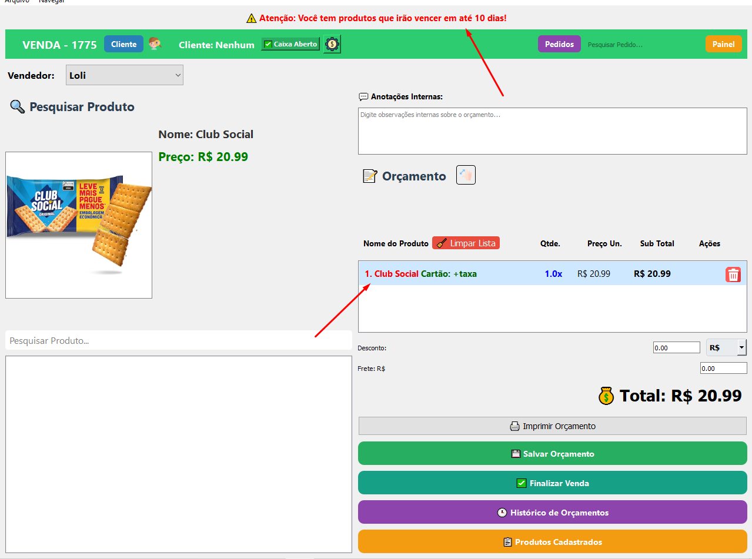The width and height of the screenshot is (752, 559).
Task: Focus the Pesquisar Produto search field
Action: point(178,341)
